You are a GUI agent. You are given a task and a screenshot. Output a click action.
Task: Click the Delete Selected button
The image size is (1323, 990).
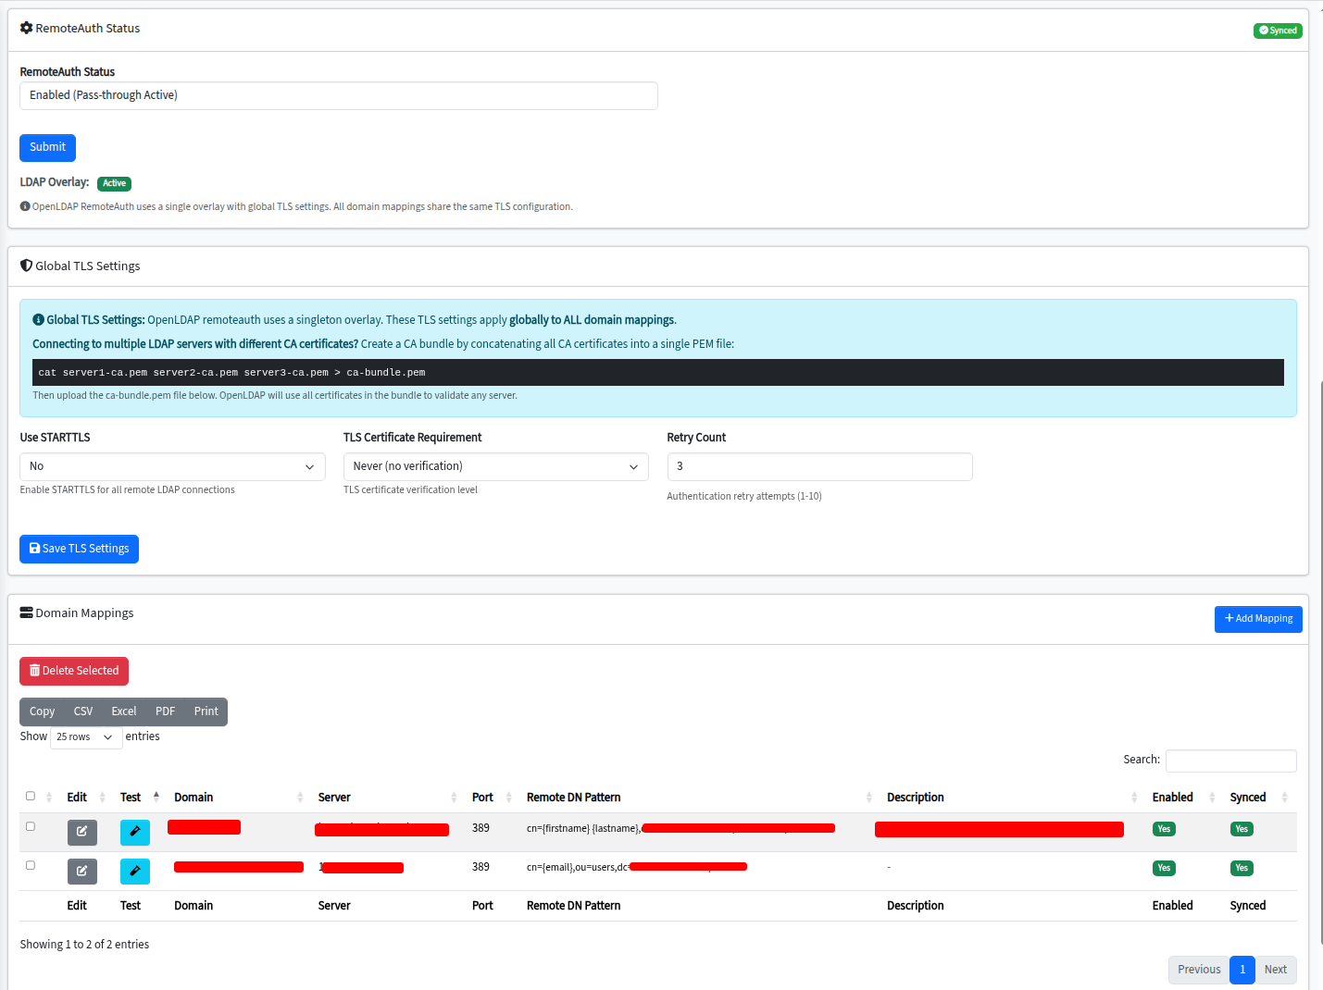click(74, 671)
